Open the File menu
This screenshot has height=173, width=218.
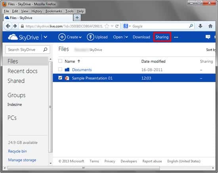[6, 11]
